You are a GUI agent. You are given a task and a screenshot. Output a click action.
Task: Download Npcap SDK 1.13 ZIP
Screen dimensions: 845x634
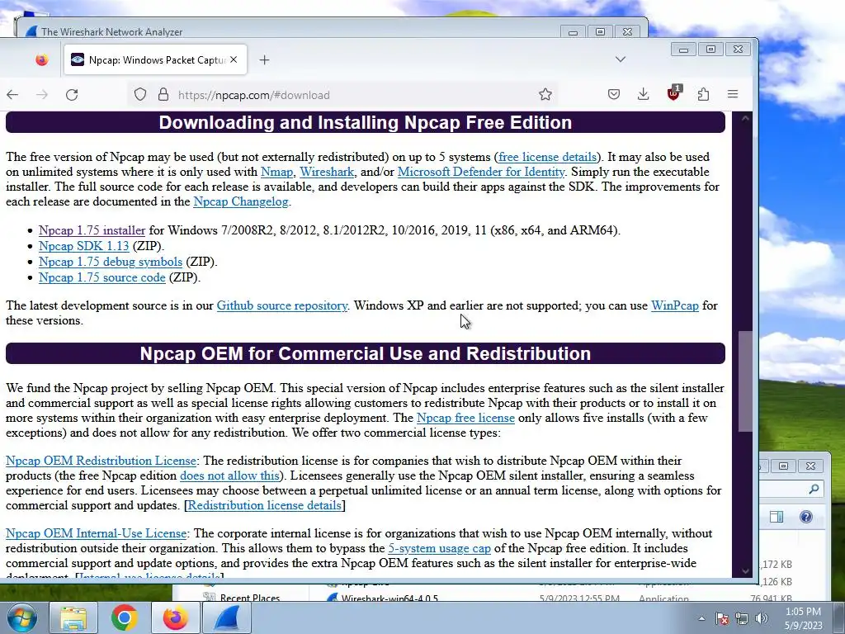point(83,246)
